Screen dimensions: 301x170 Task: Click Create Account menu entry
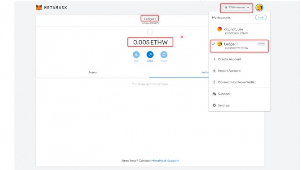(x=239, y=59)
